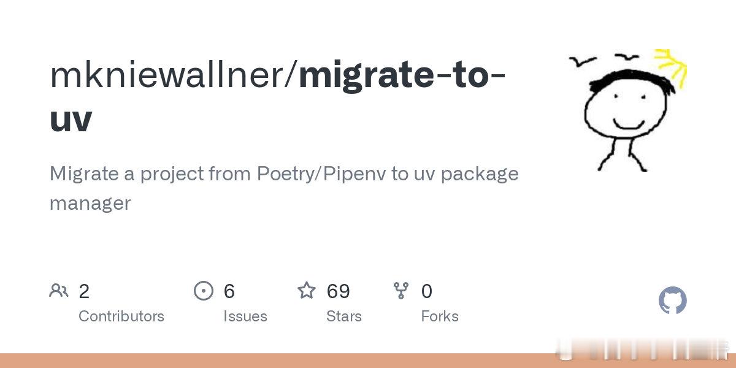Click the fork count 0
This screenshot has width=736, height=368.
(427, 291)
